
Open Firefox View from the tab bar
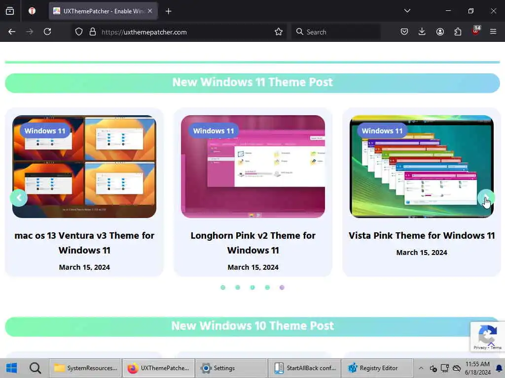coord(10,11)
